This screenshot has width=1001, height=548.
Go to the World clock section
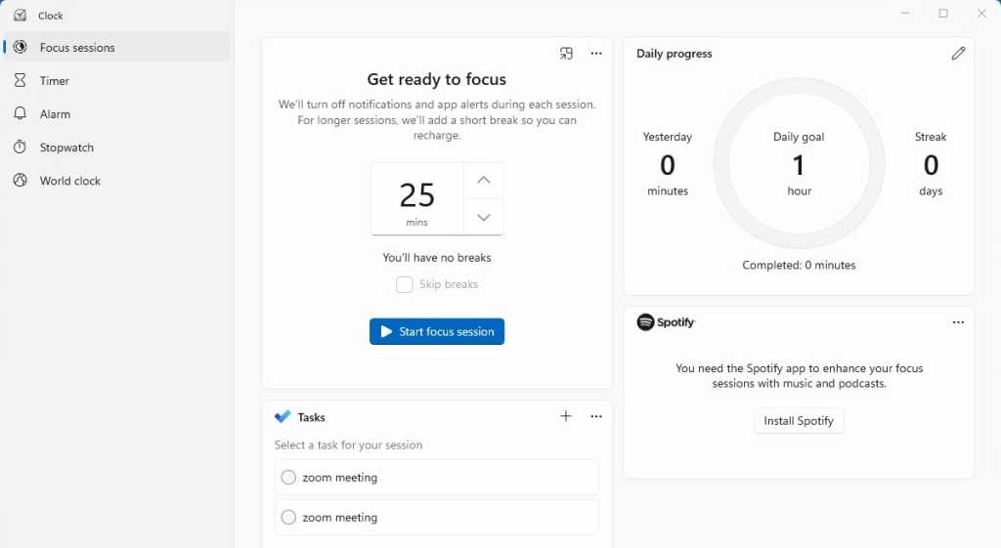pos(69,181)
